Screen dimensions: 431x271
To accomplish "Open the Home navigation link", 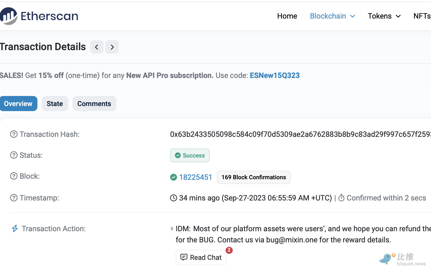I will point(287,16).
